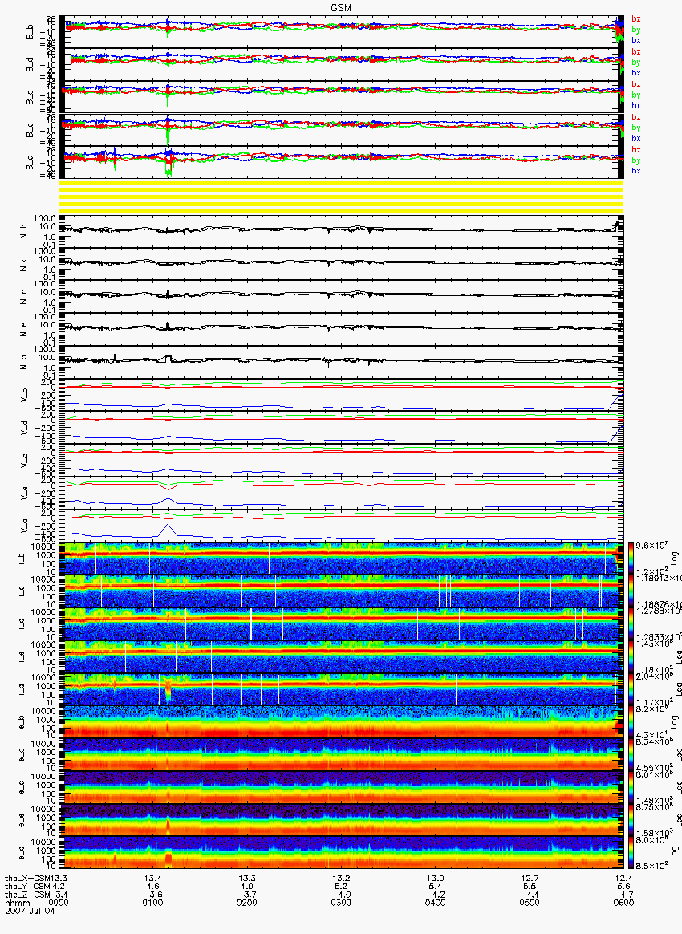
Task: Click the by dip near 0110 in B_a
Action: pos(168,169)
